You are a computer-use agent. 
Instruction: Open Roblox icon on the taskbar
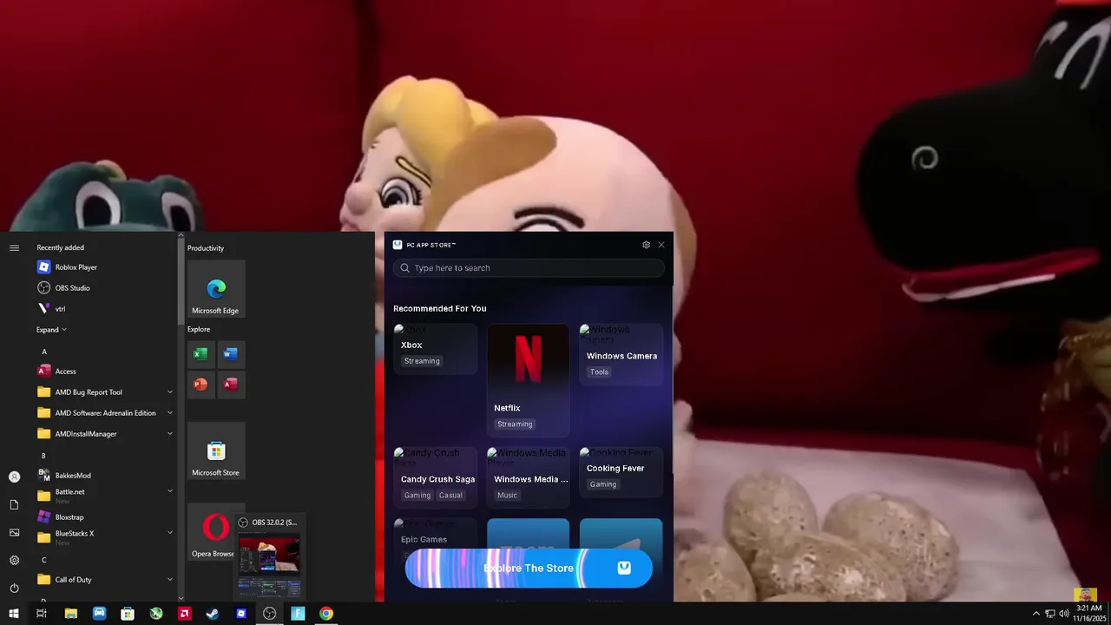pos(241,614)
